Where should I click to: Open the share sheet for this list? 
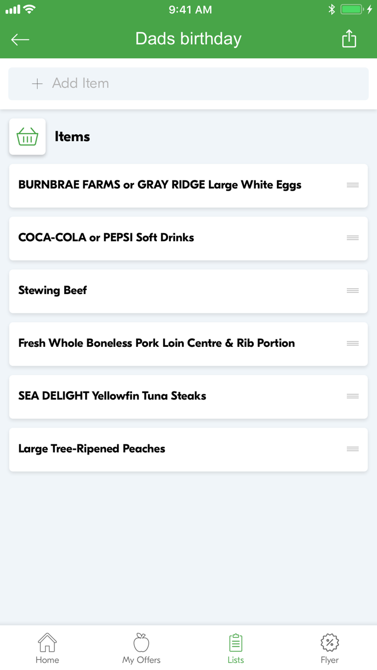pyautogui.click(x=349, y=39)
